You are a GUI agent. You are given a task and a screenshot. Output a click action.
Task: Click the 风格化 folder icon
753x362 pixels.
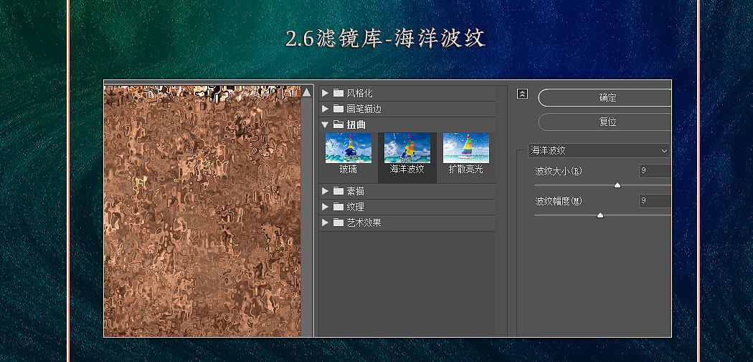[x=338, y=93]
